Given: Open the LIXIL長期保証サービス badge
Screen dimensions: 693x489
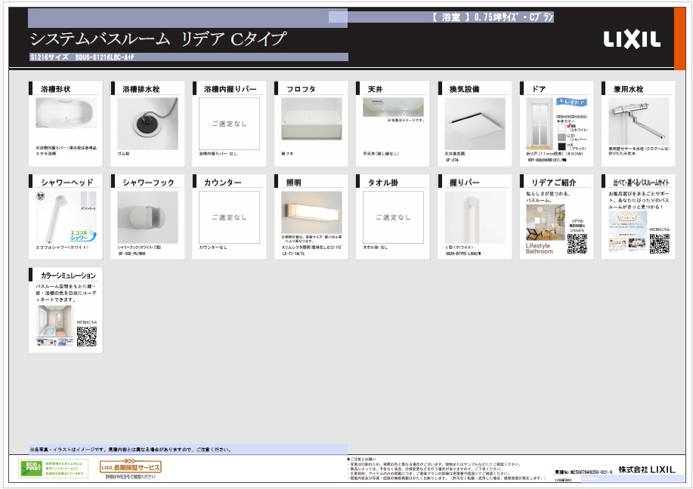Looking at the screenshot, I should tap(131, 467).
